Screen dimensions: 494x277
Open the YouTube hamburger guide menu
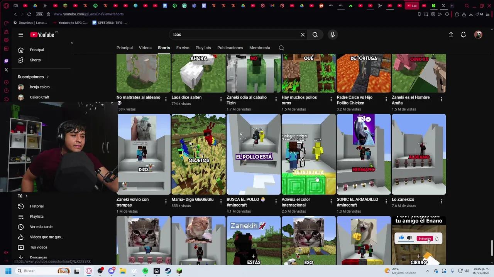coord(21,35)
